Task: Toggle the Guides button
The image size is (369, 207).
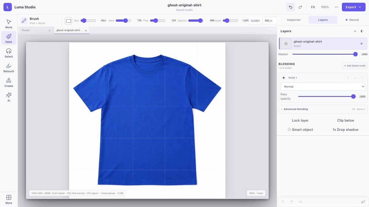Action: click(255, 21)
